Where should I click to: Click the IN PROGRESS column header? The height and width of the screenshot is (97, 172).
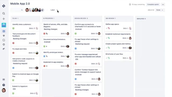[x=49, y=18]
